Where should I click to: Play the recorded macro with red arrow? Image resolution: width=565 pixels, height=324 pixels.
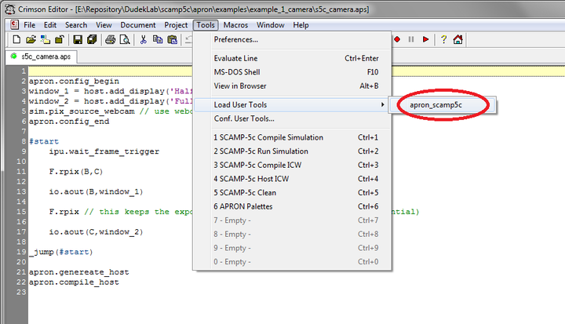tap(425, 39)
